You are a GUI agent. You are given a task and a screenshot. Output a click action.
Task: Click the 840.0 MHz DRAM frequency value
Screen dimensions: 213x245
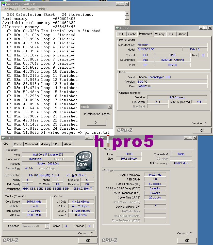pos(155,175)
